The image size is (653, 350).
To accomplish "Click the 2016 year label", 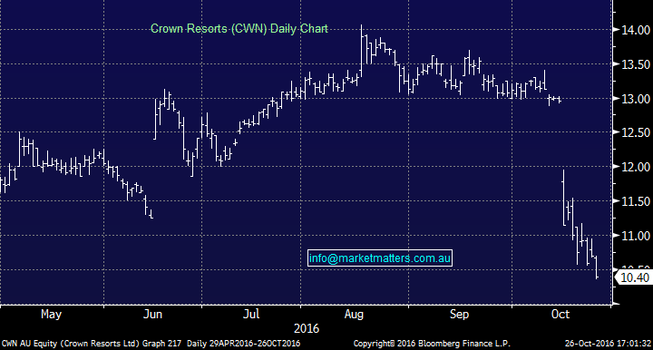I will (x=307, y=329).
